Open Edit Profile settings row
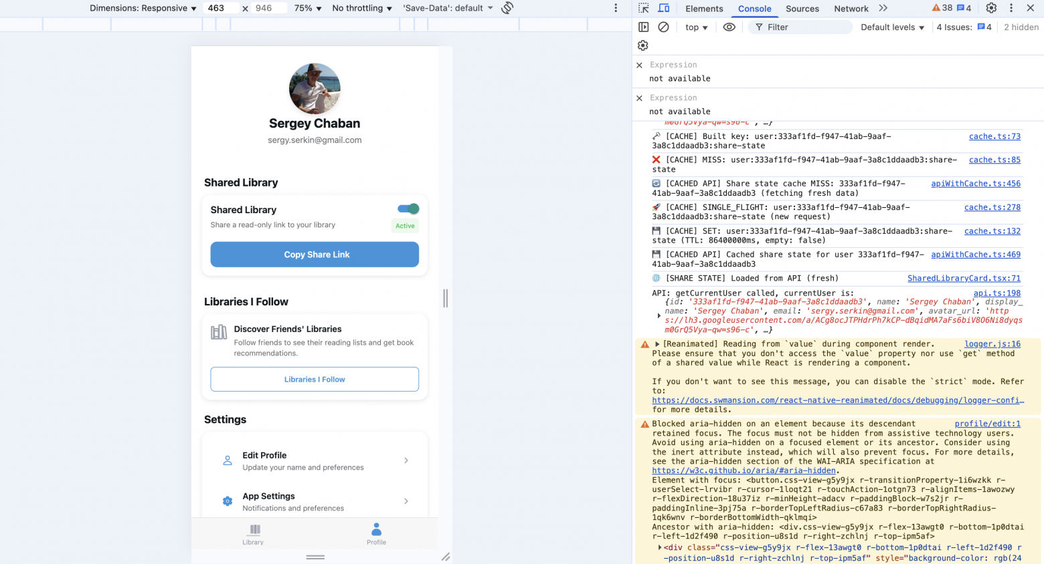1044x564 pixels. point(315,460)
